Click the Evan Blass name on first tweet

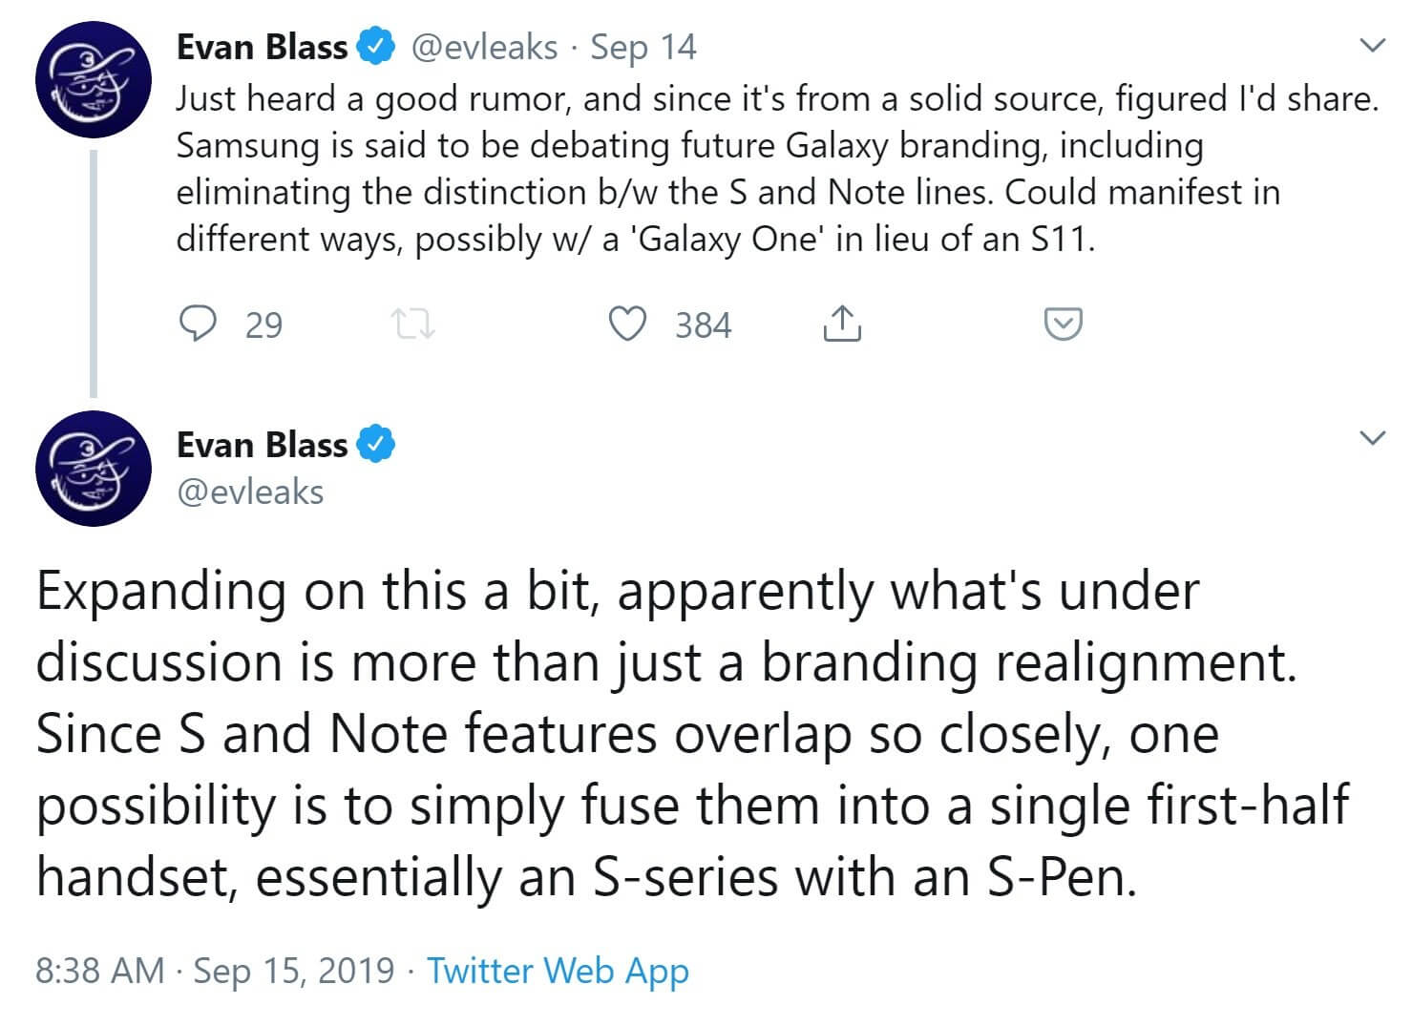tap(262, 47)
